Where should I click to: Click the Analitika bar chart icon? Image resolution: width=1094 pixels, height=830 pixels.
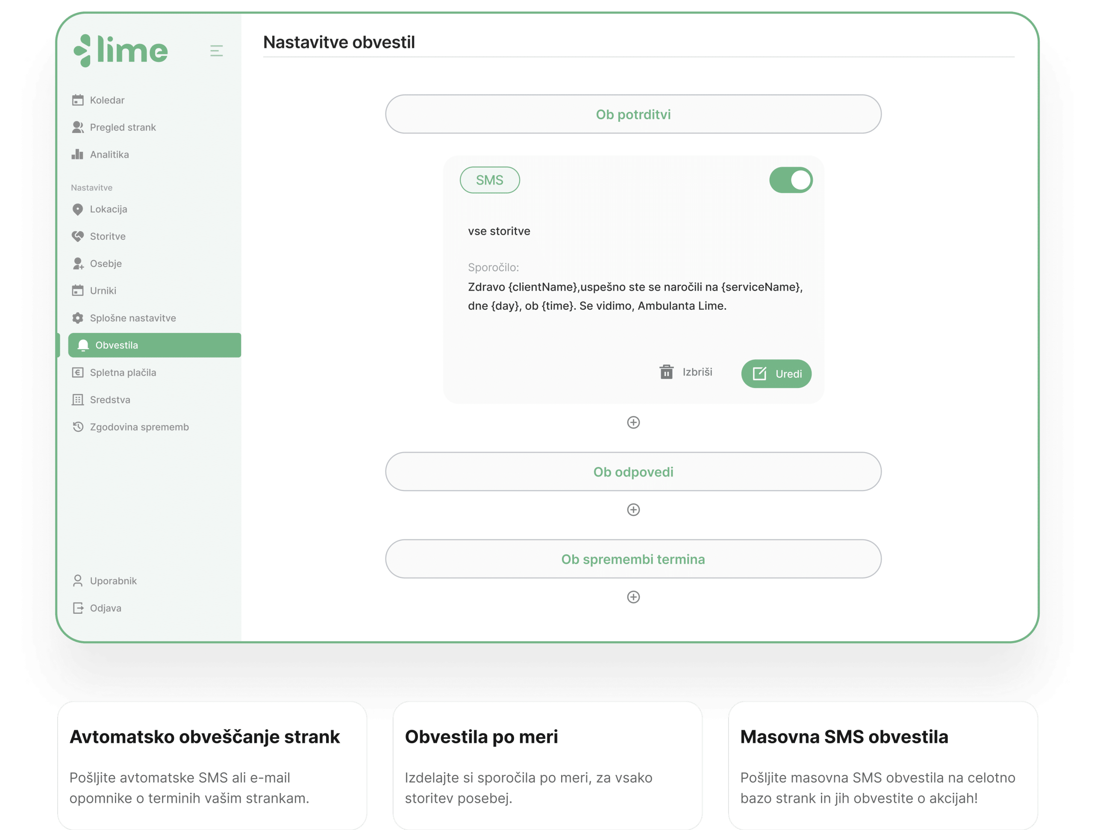78,154
